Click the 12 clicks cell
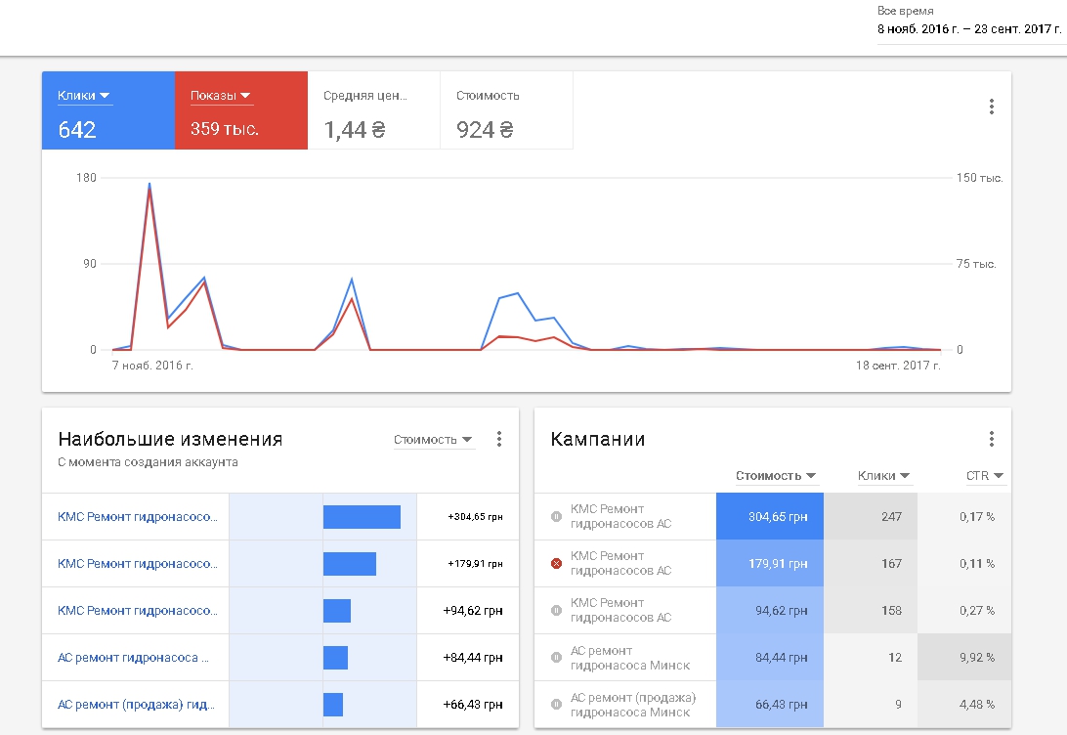 tap(871, 658)
